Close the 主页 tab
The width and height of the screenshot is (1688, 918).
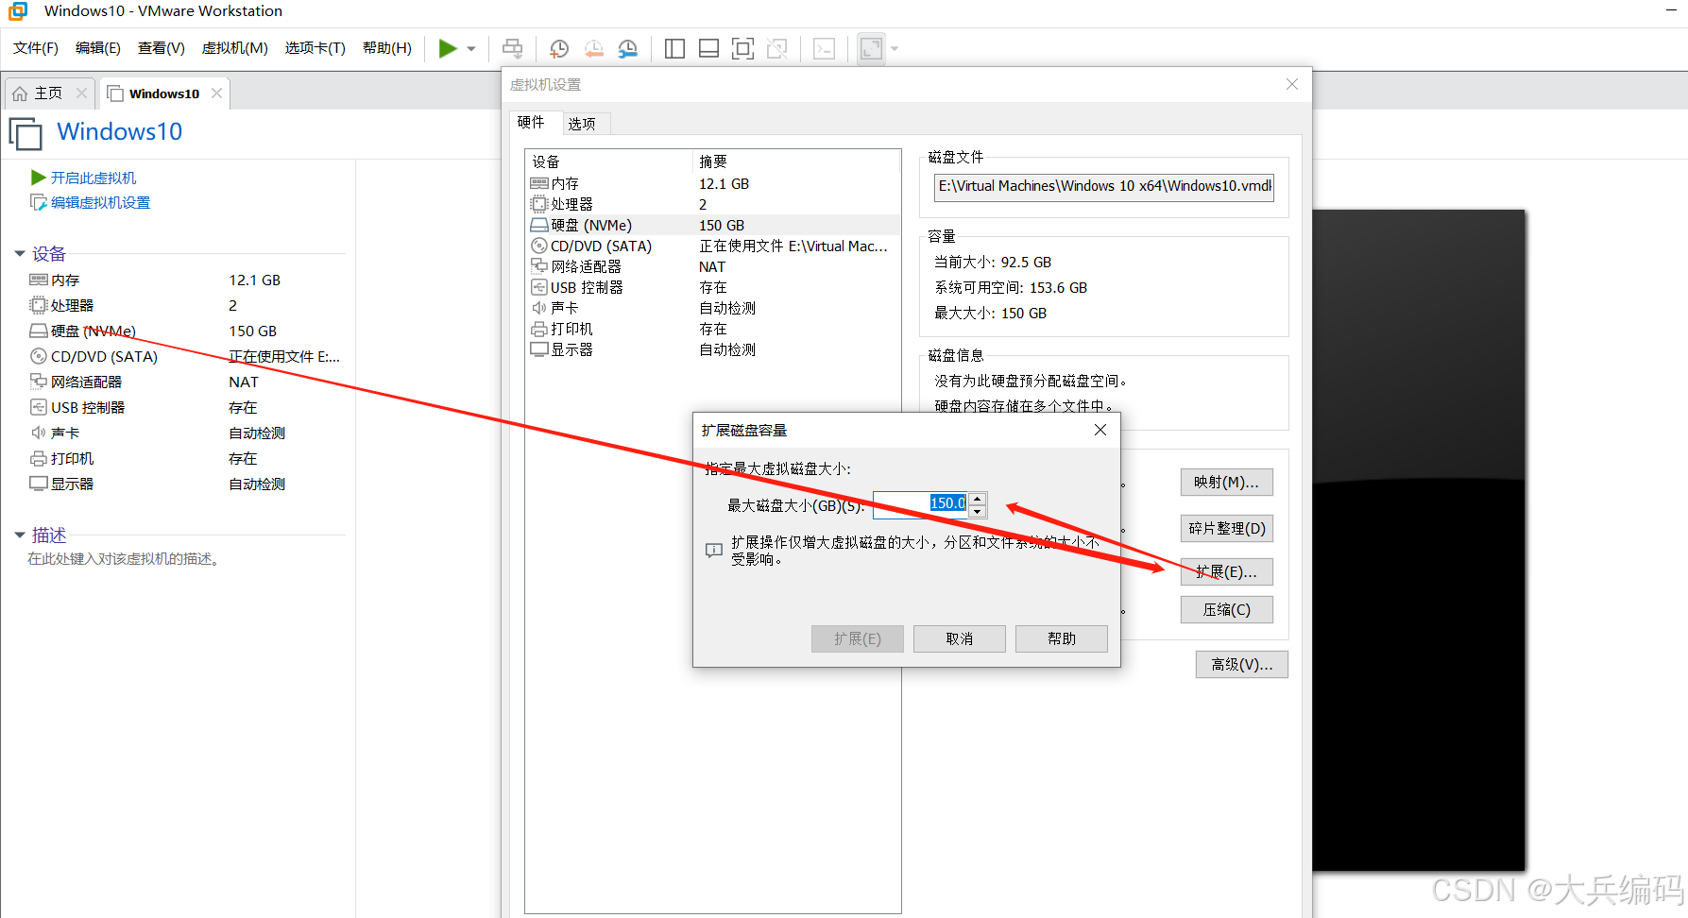(x=82, y=93)
